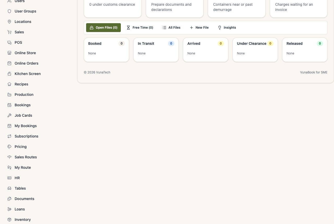This screenshot has width=334, height=224.
Task: Click the Sales shopping cart icon
Action: [9, 32]
